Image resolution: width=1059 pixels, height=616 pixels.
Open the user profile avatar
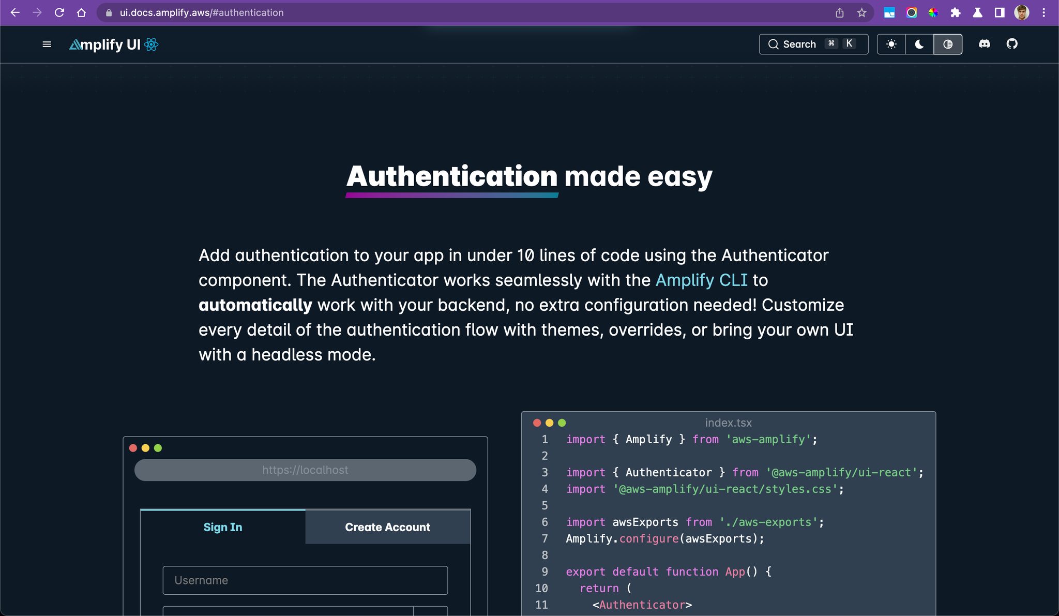pos(1022,13)
